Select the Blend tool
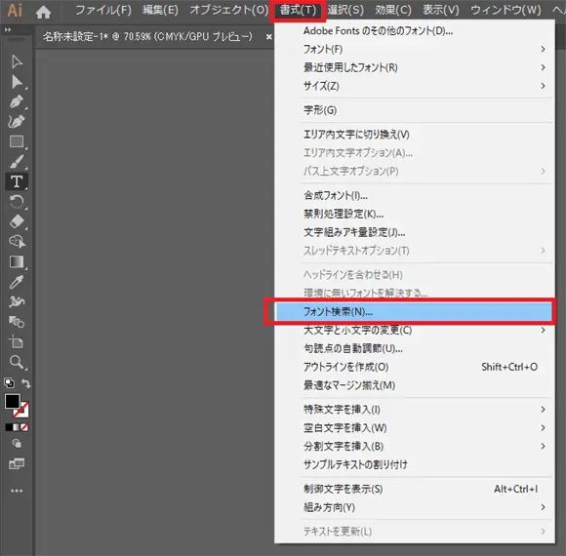Image resolution: width=566 pixels, height=556 pixels. (x=17, y=322)
